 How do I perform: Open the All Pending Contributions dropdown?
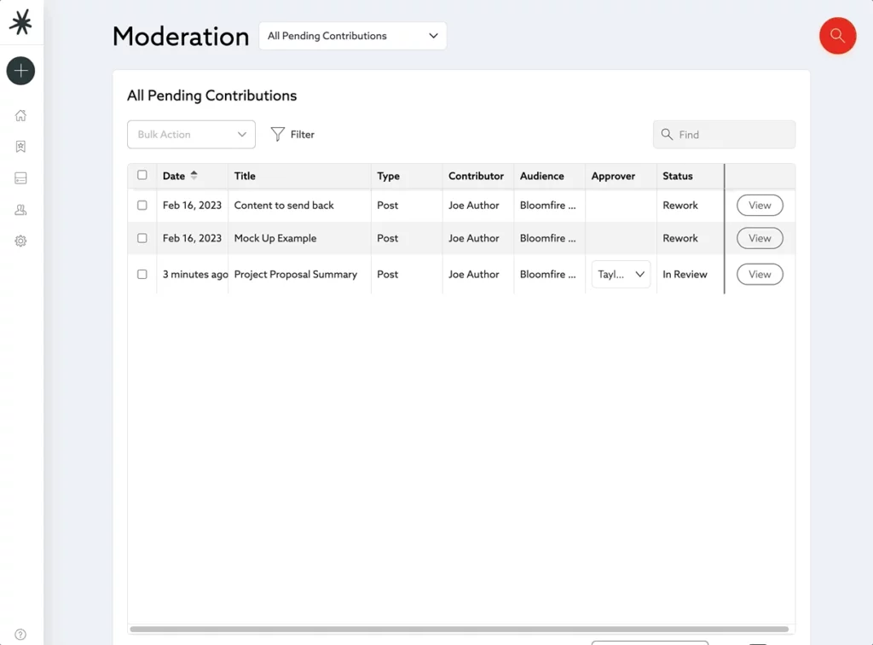[x=352, y=36]
